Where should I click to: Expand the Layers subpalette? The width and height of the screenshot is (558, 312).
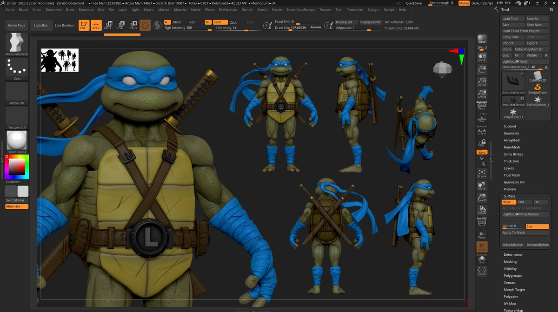pos(509,168)
